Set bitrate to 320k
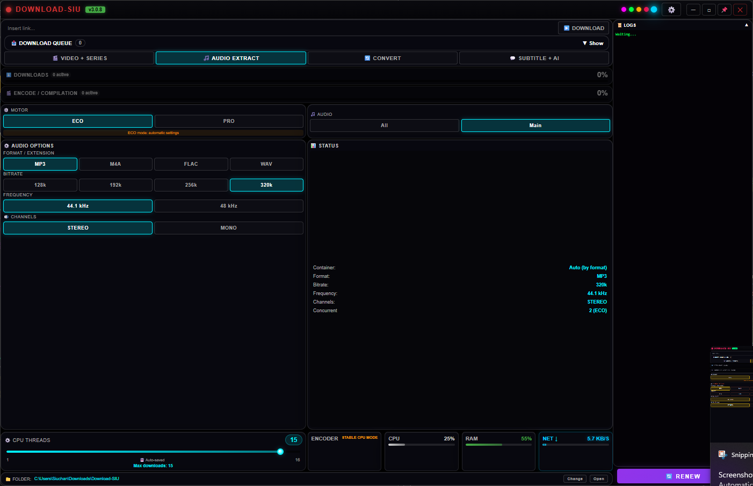 pyautogui.click(x=266, y=185)
